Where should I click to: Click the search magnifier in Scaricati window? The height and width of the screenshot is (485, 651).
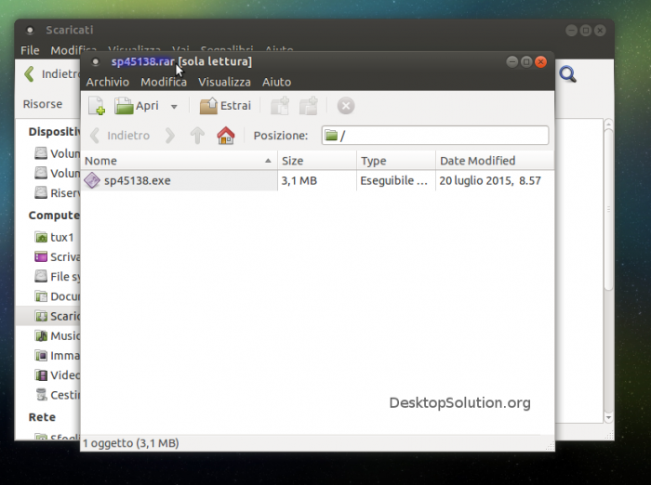[567, 74]
